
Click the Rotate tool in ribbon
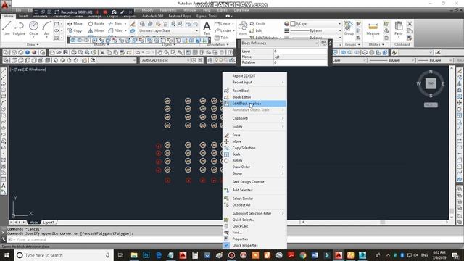pyautogui.click(x=96, y=24)
